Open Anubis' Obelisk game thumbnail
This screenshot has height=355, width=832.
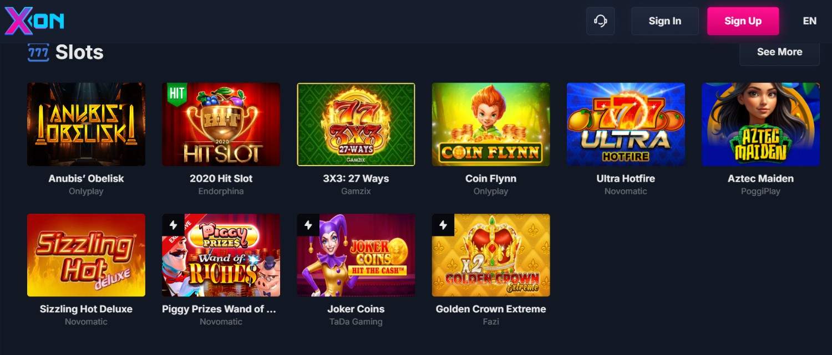(x=86, y=125)
